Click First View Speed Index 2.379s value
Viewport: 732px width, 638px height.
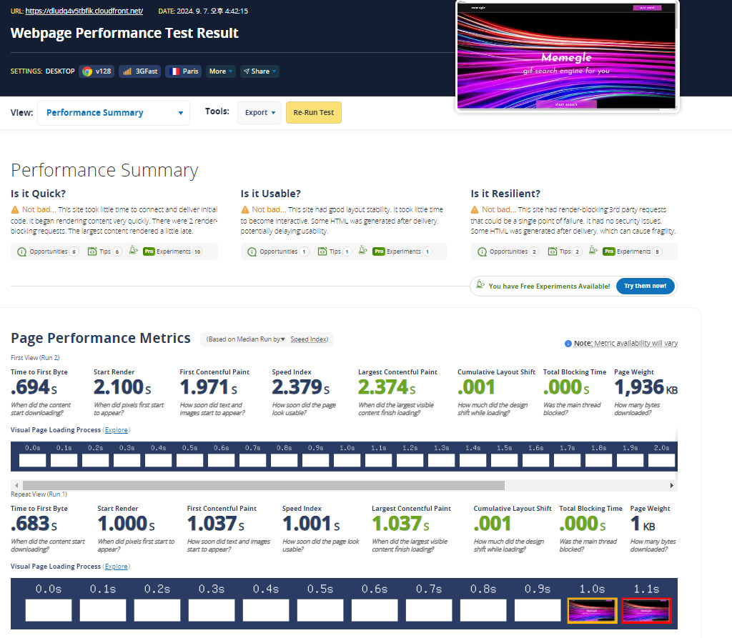pyautogui.click(x=301, y=387)
